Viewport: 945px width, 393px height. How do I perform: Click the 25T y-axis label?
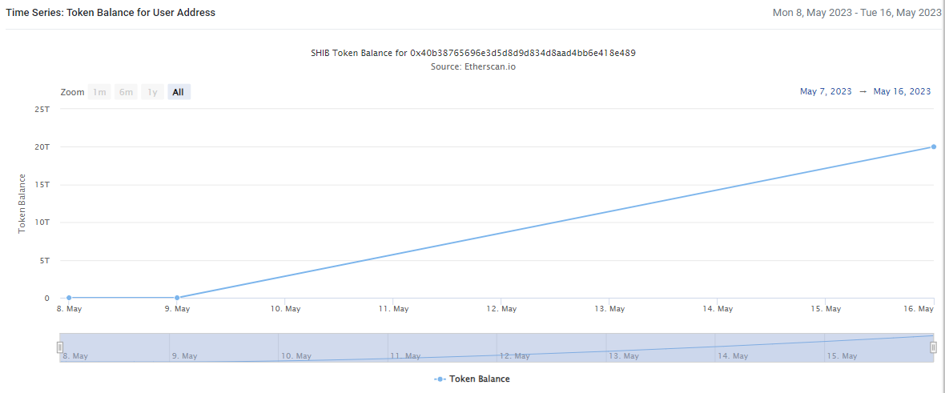click(42, 109)
